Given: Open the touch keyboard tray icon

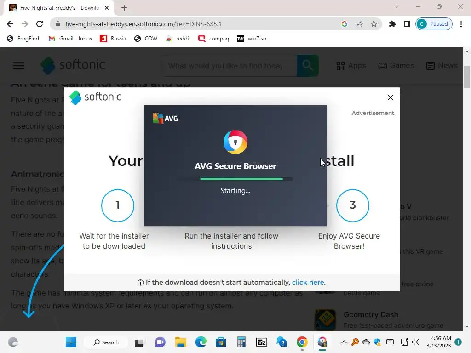Looking at the screenshot, I should point(390,342).
